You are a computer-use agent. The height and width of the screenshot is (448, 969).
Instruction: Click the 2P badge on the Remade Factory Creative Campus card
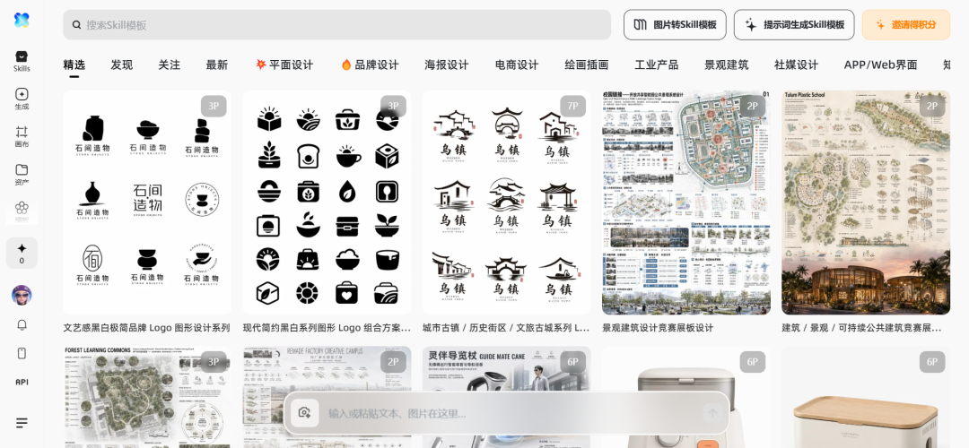(x=393, y=362)
